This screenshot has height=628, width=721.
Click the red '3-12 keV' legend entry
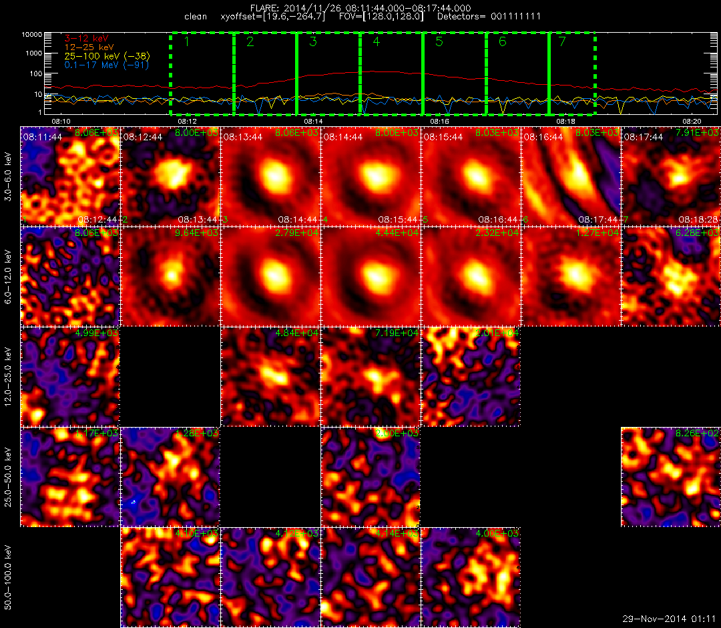(x=86, y=39)
